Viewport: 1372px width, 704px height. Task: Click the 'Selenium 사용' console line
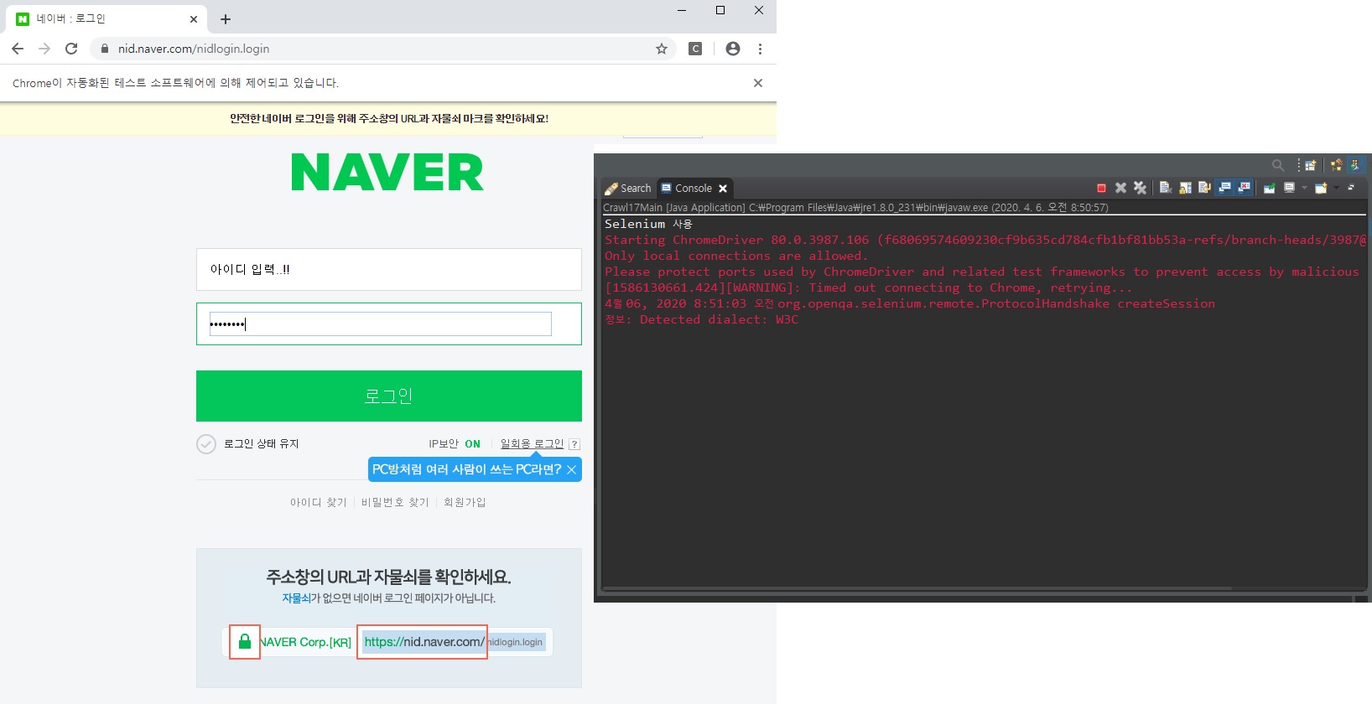tap(648, 224)
